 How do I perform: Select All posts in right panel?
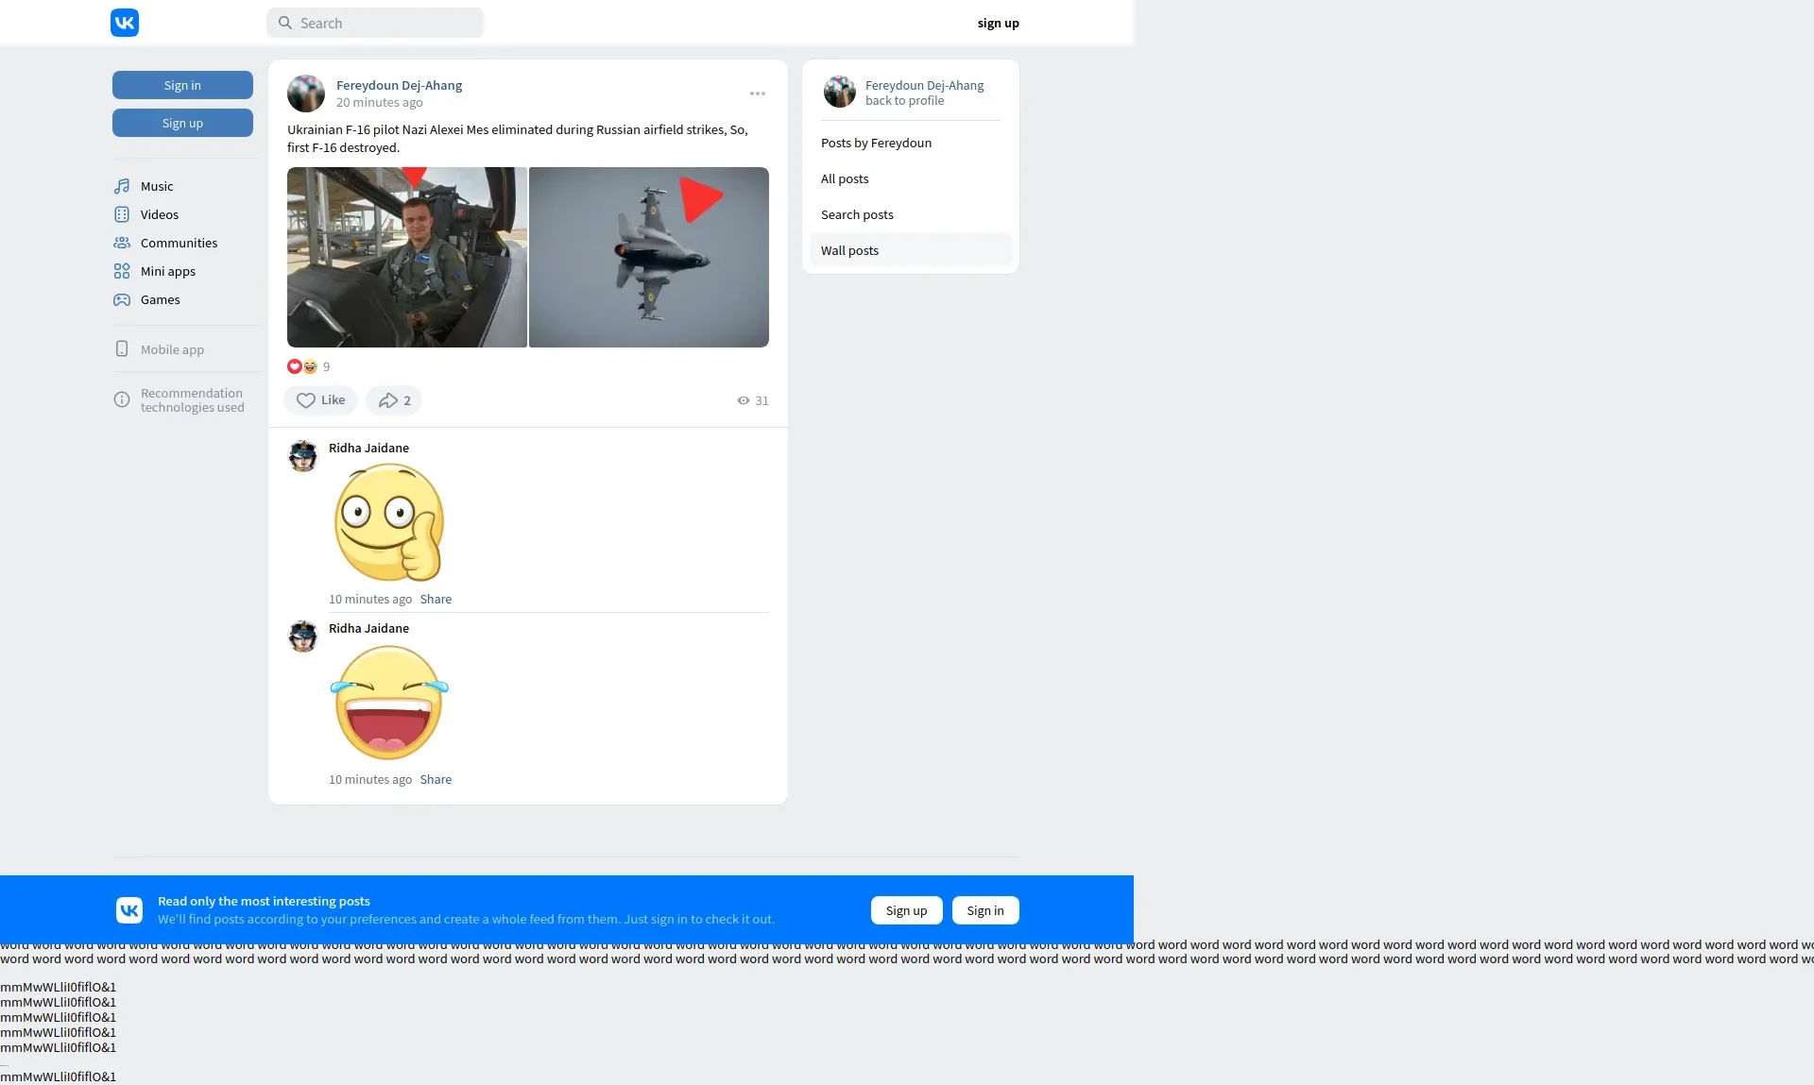pos(845,178)
